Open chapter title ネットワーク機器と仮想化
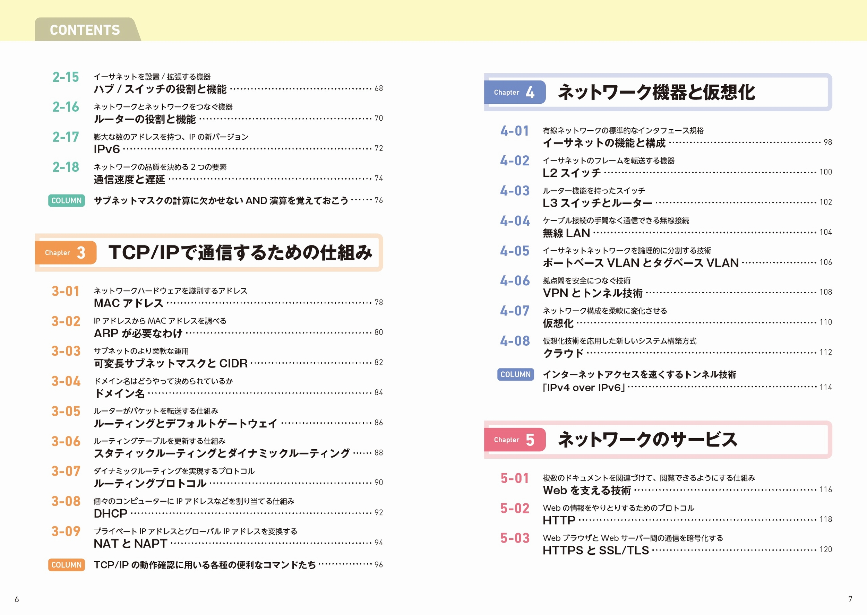Viewport: 867px width, 615px height. coord(656,92)
